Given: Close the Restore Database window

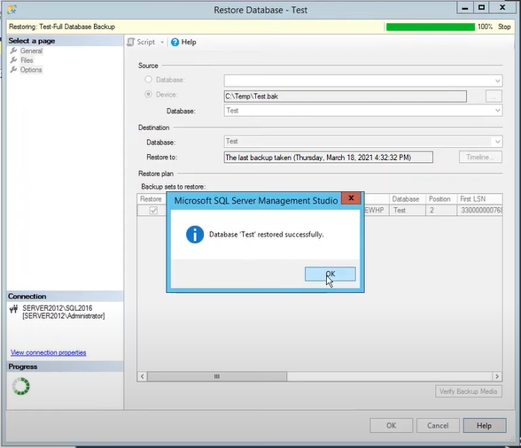Looking at the screenshot, I should pos(502,8).
